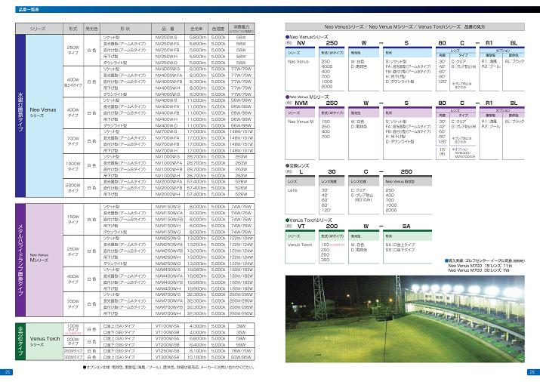Select page number 25 at bottom left

point(7,372)
